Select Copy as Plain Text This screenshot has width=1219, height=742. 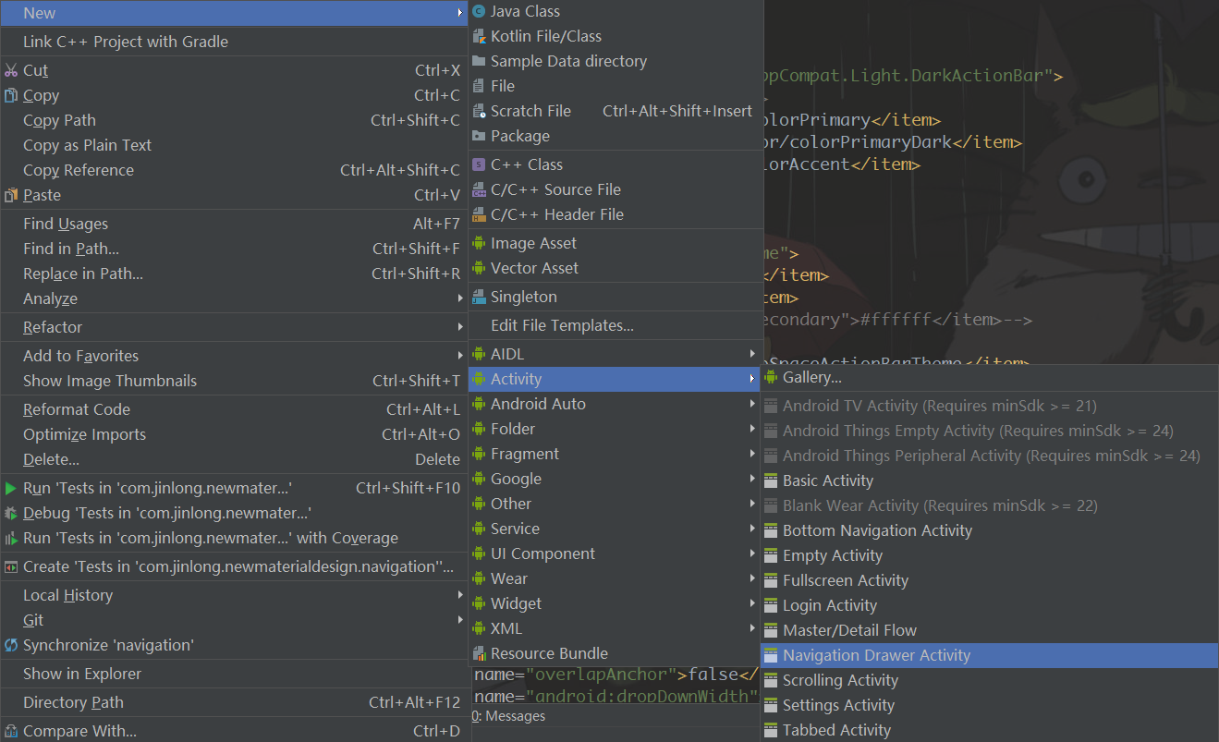point(233,145)
